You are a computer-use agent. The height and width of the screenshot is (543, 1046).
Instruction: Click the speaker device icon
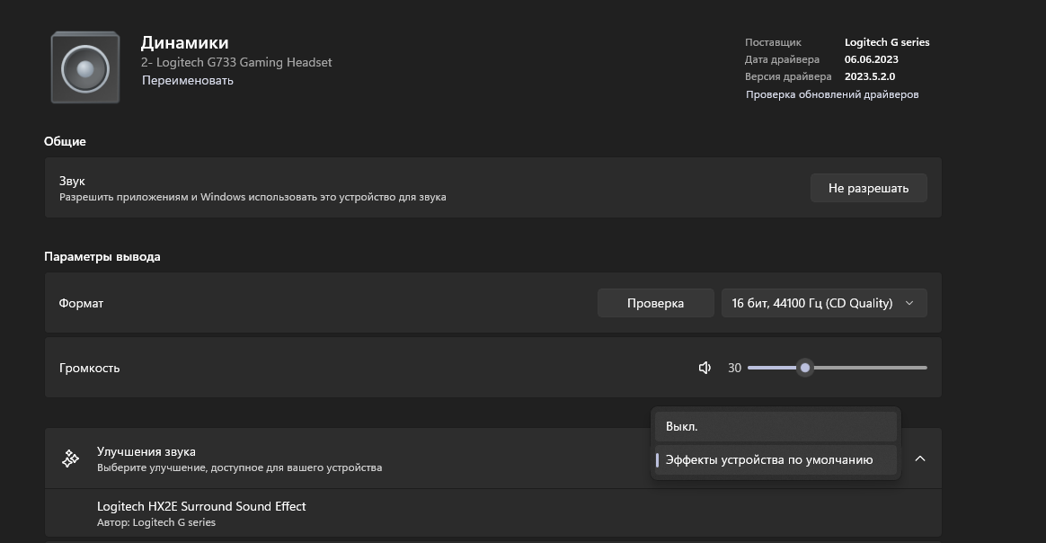point(85,67)
